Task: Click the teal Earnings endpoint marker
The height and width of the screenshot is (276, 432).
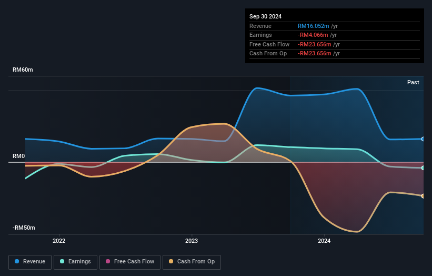Action: 423,168
